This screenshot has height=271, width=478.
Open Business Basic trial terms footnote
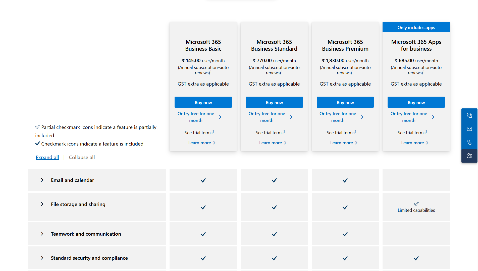pyautogui.click(x=213, y=131)
